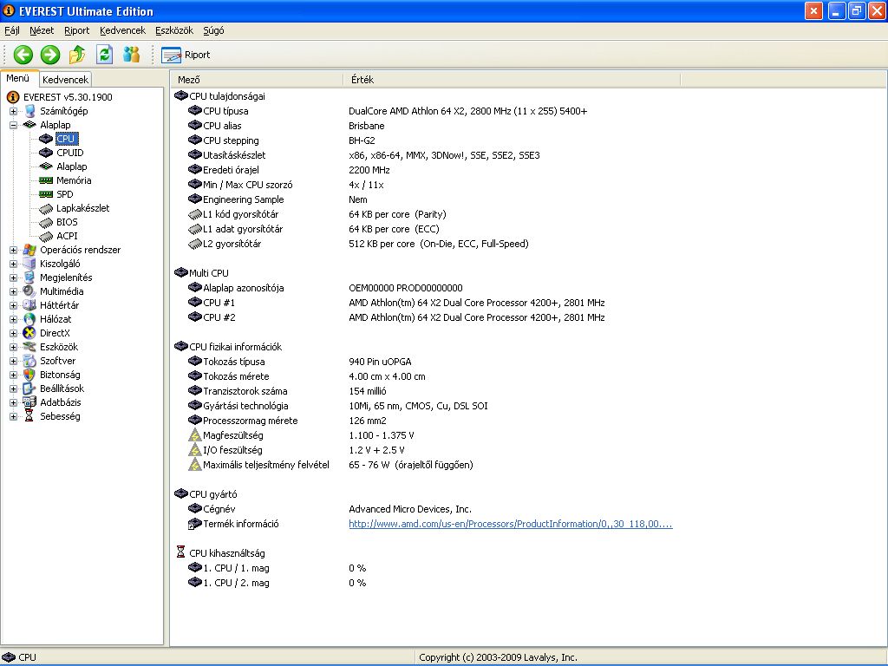Click the Hálózat network icon
The width and height of the screenshot is (888, 666).
[x=29, y=319]
